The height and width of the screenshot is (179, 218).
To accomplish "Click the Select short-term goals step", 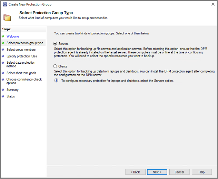I will [x=21, y=73].
